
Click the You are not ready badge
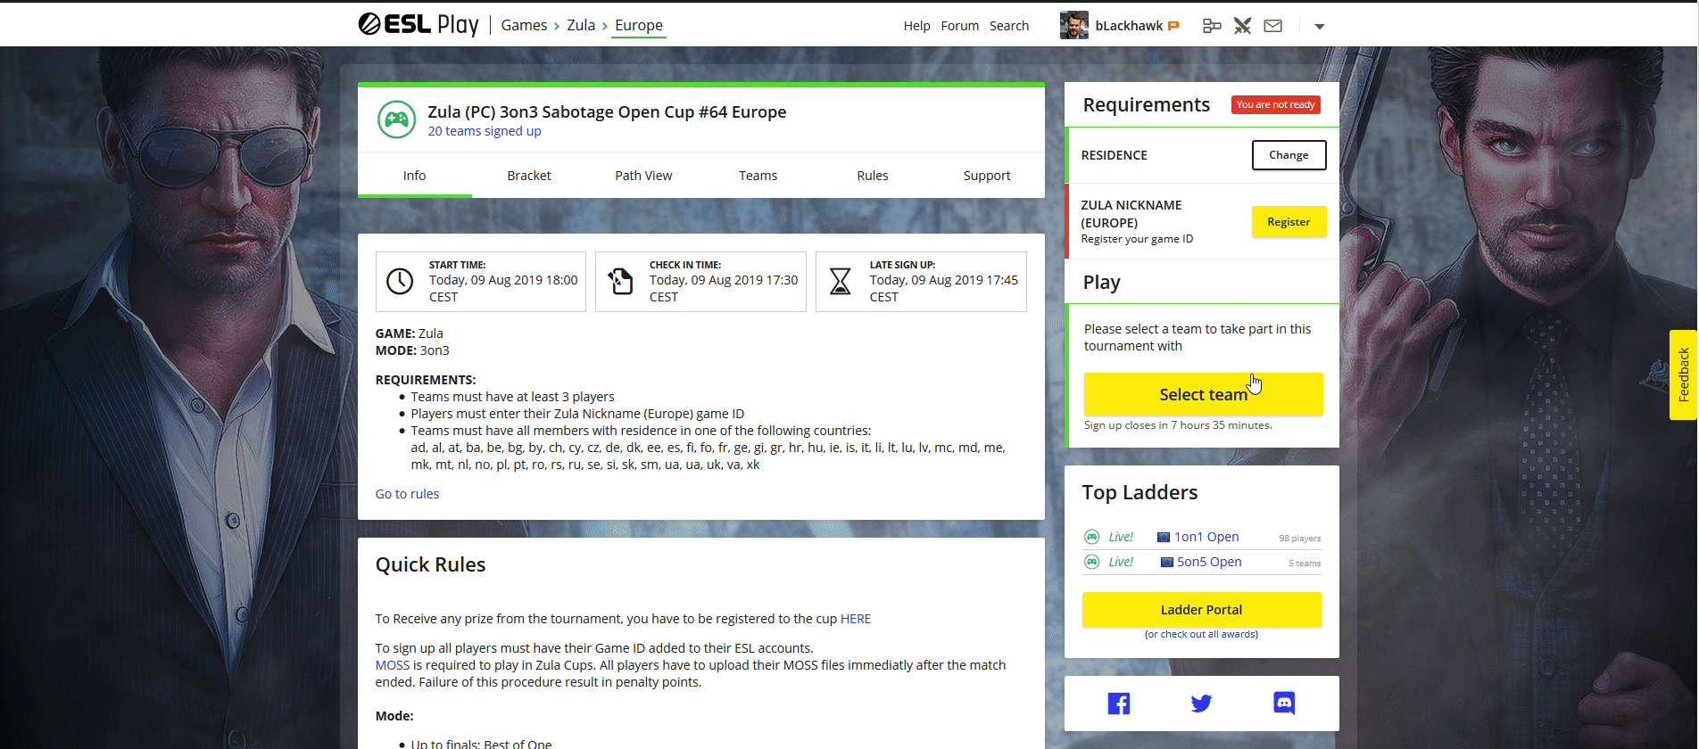click(1276, 104)
